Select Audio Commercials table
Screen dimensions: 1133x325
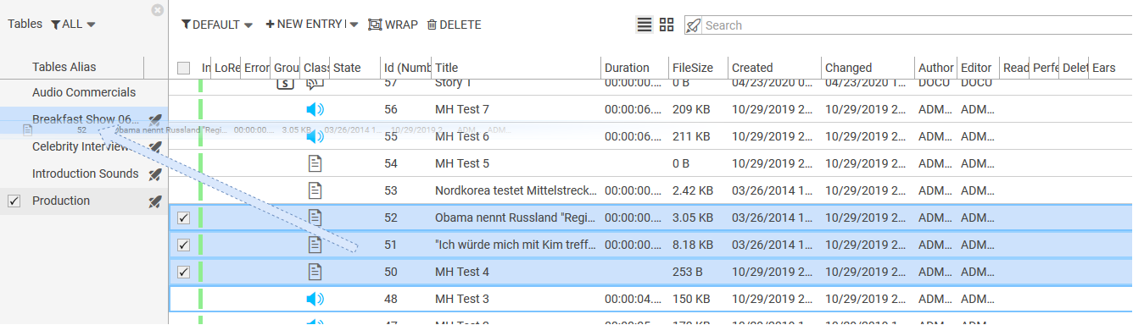coord(84,92)
